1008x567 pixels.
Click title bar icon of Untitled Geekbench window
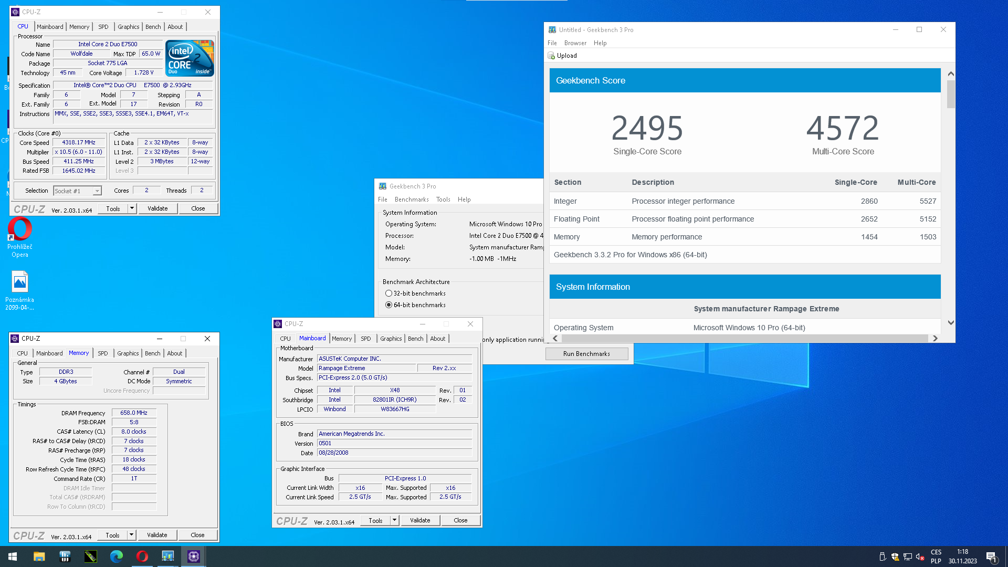(552, 30)
